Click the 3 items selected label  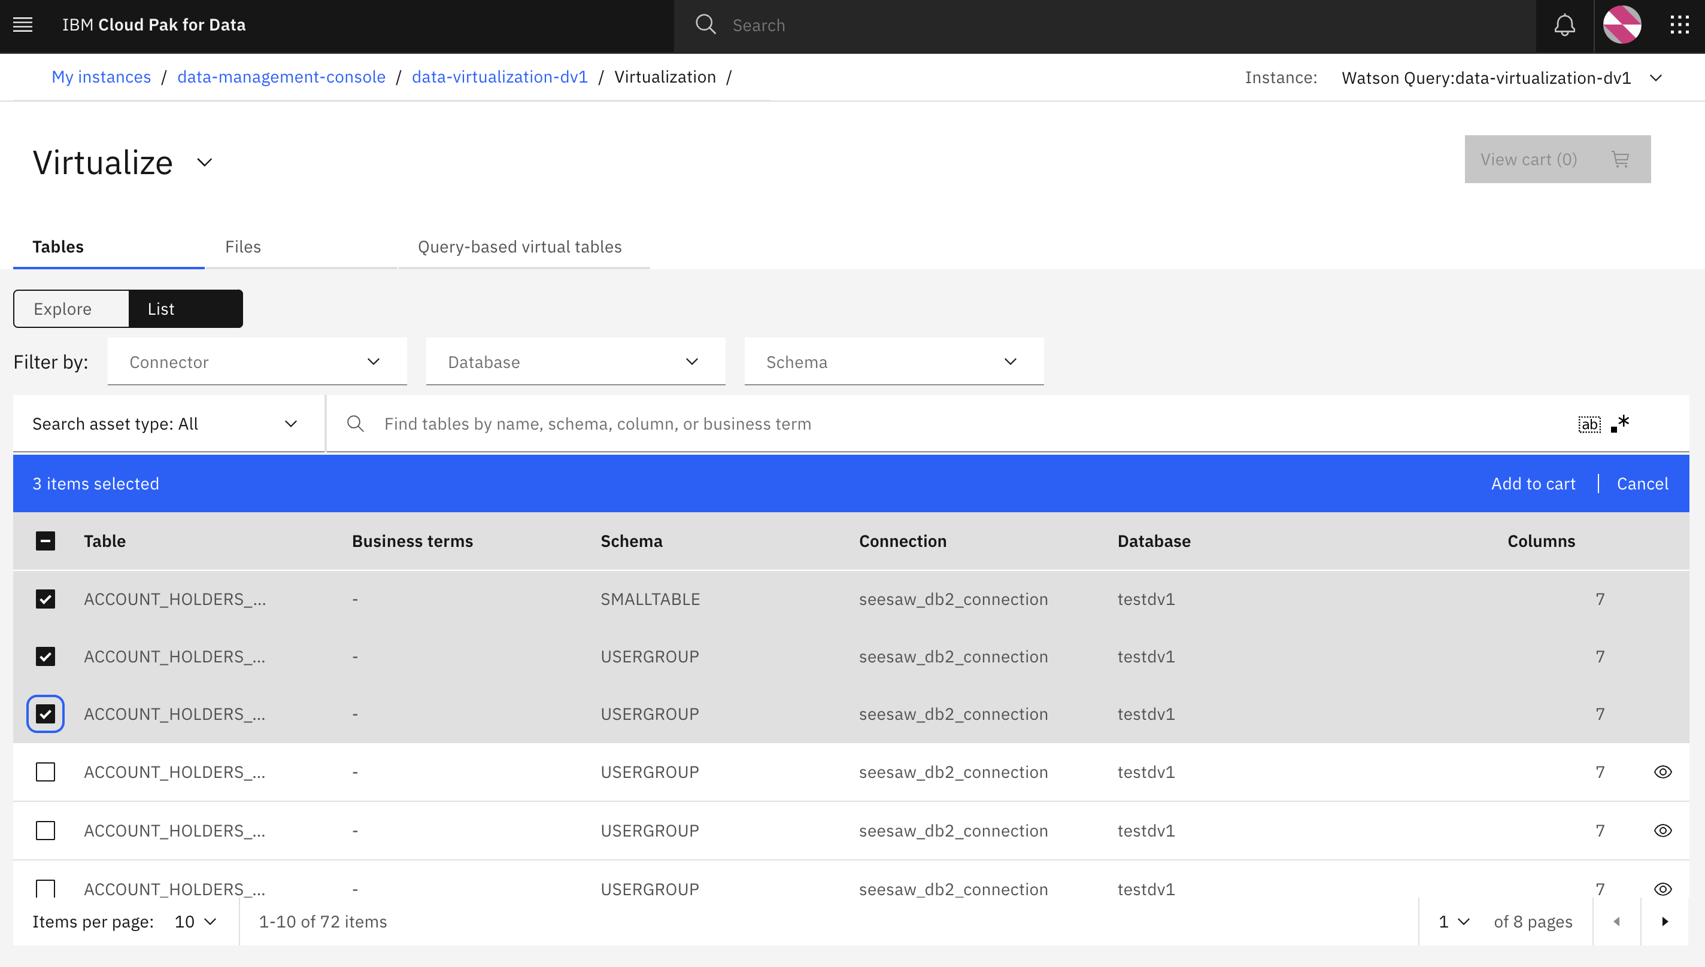[x=96, y=483]
